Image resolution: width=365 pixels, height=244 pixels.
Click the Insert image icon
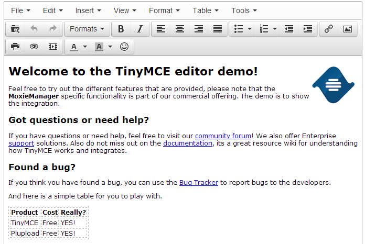[x=347, y=29]
